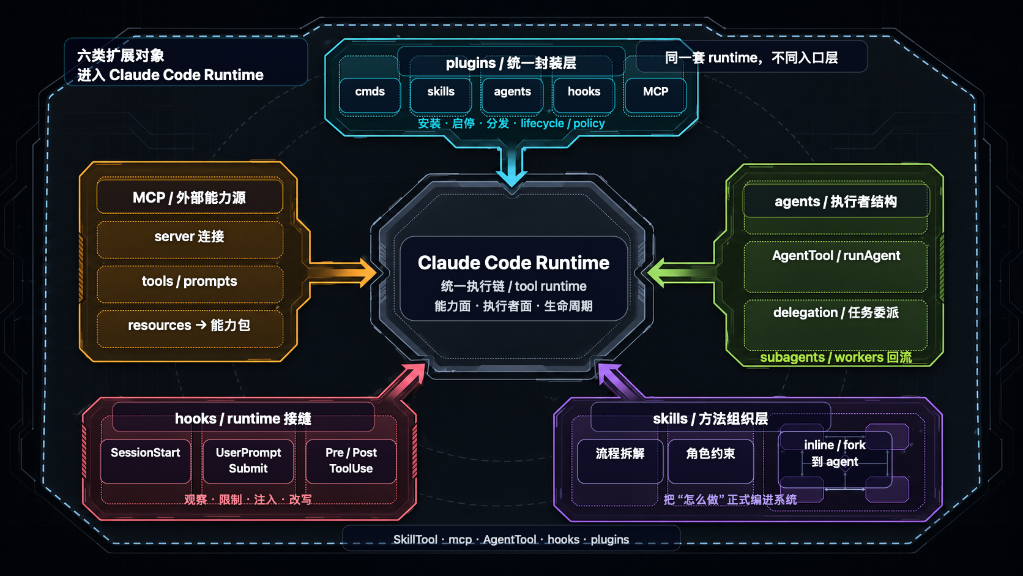Click the "观察 · 限制 · 注入 · 改写" caption
The width and height of the screenshot is (1023, 576).
pos(248,499)
